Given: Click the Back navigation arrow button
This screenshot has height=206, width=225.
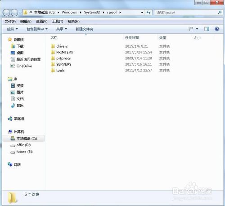Looking at the screenshot, I should [6, 13].
